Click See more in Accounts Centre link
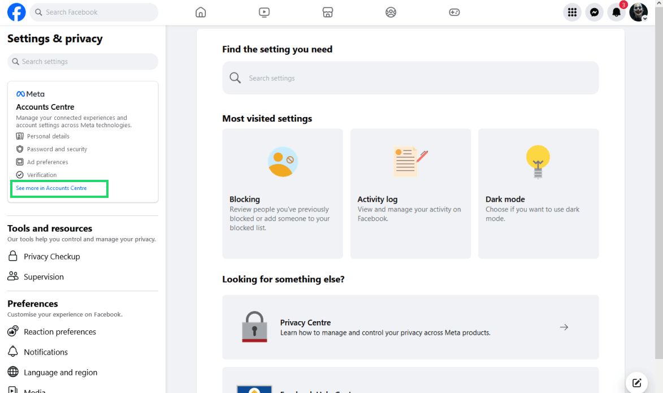The height and width of the screenshot is (393, 663). pos(51,188)
